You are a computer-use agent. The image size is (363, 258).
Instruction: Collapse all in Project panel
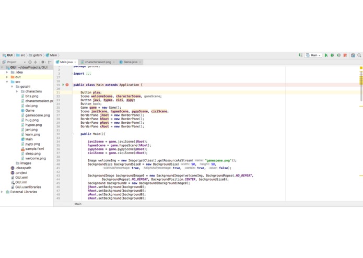36,62
